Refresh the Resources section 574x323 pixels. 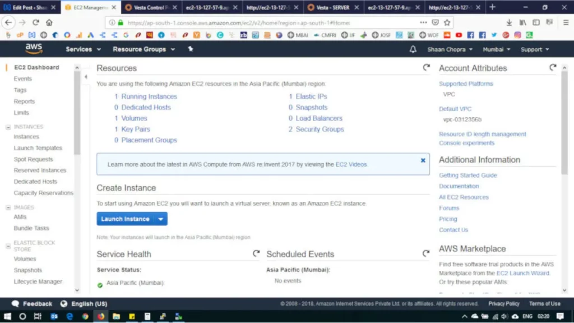coord(426,67)
